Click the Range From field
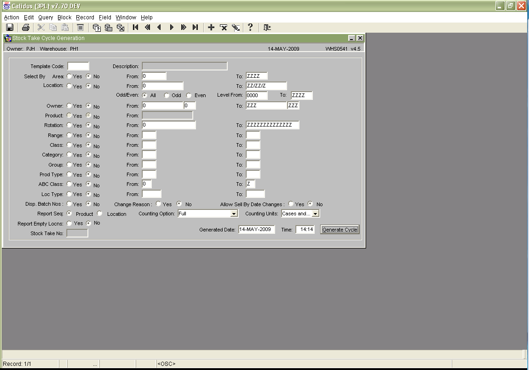 149,135
